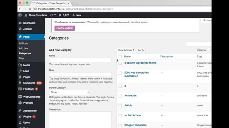Image resolution: width=229 pixels, height=128 pixels.
Task: Open the Feedback sidebar icon
Action: [20, 89]
